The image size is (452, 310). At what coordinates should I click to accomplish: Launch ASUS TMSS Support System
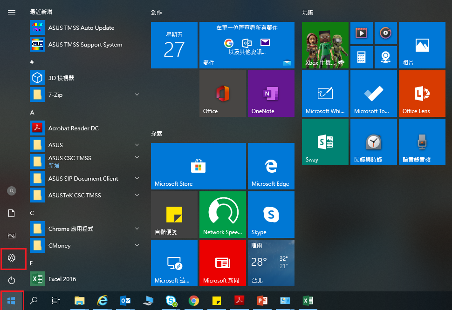click(86, 44)
